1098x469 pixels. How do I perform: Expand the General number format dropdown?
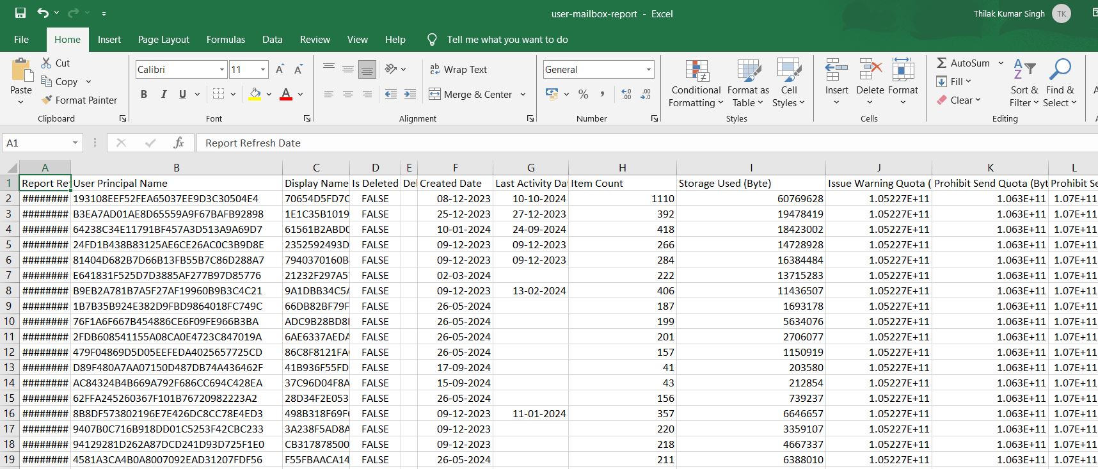click(x=648, y=70)
